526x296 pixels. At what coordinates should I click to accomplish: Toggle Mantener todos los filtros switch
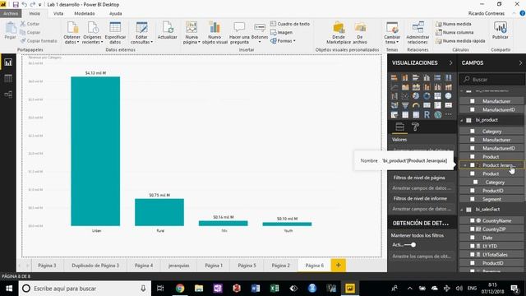tap(410, 245)
